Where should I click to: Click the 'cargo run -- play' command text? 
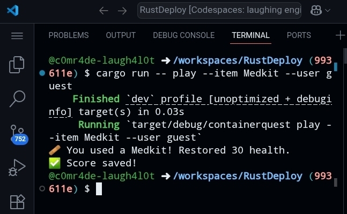(146, 73)
